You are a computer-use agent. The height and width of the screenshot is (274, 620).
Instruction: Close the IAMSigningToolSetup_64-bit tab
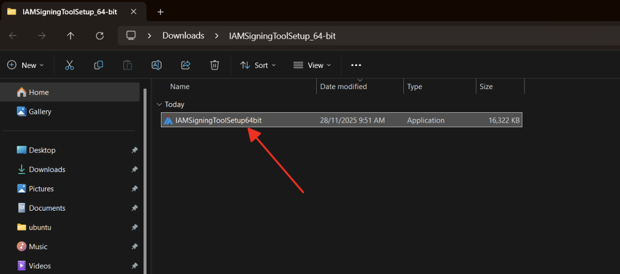(x=134, y=11)
